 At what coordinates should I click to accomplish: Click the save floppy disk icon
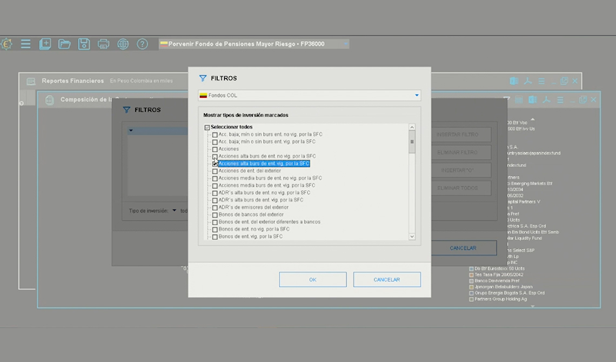click(x=84, y=44)
